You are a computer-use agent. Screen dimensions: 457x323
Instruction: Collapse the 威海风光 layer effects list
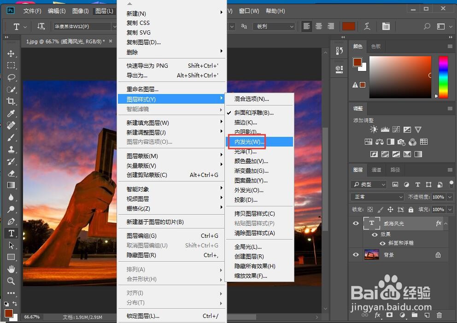coord(445,223)
